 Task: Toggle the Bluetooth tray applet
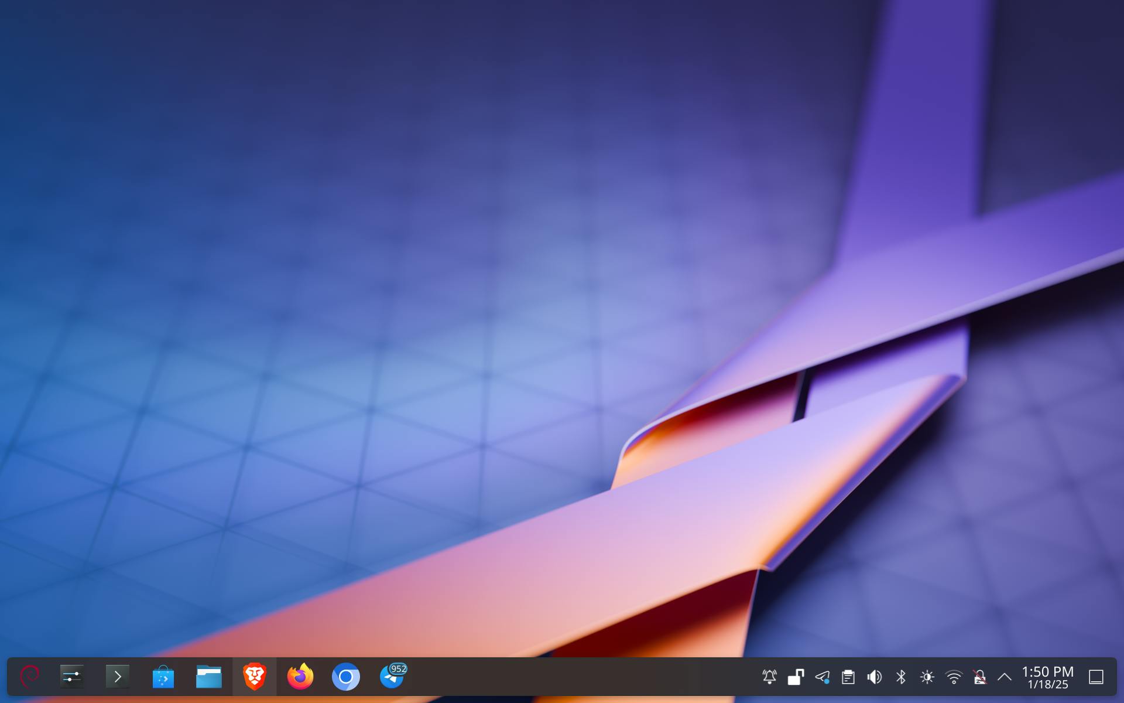(x=901, y=677)
